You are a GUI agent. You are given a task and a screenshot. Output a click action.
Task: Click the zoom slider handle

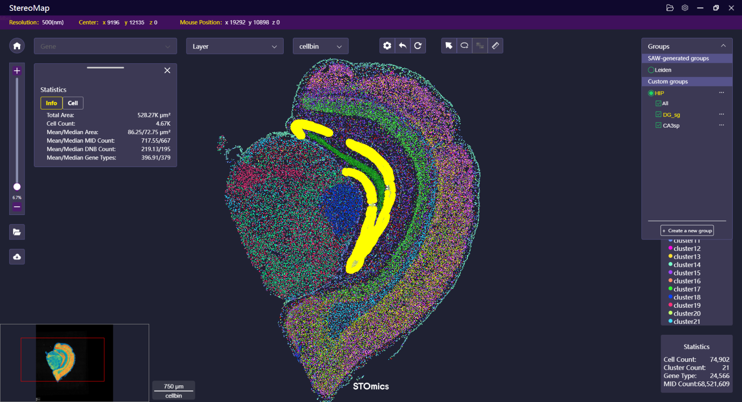coord(17,187)
